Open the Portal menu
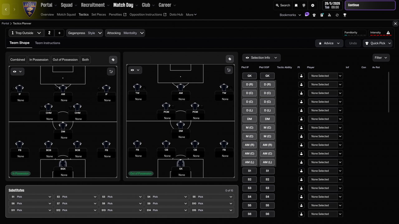 (x=49, y=5)
